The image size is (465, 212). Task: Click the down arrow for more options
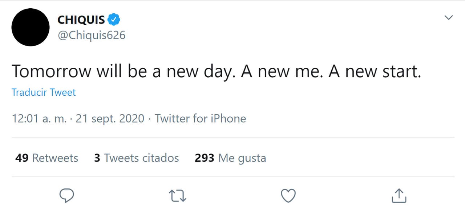(x=449, y=17)
